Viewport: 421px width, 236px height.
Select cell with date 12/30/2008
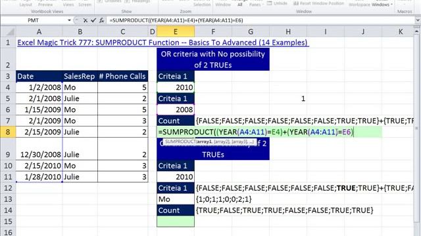pyautogui.click(x=39, y=149)
